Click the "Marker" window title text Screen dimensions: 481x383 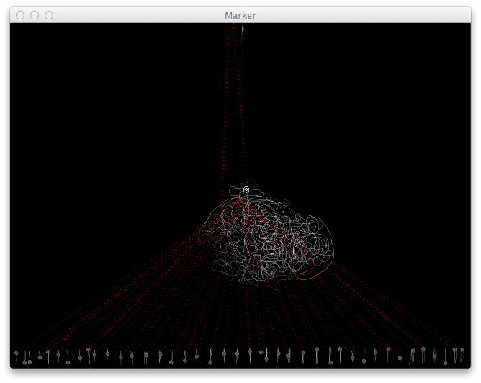(x=240, y=15)
